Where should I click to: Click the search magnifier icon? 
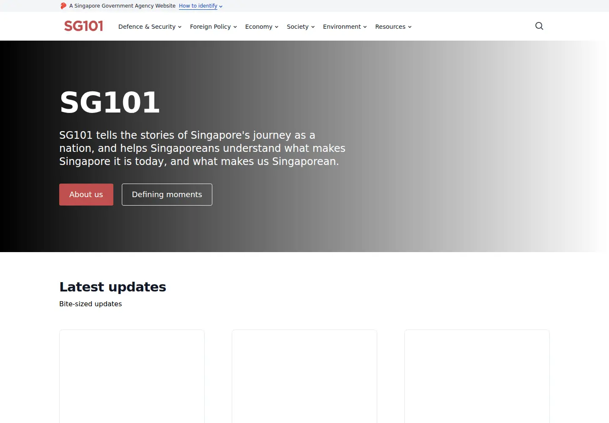tap(539, 26)
